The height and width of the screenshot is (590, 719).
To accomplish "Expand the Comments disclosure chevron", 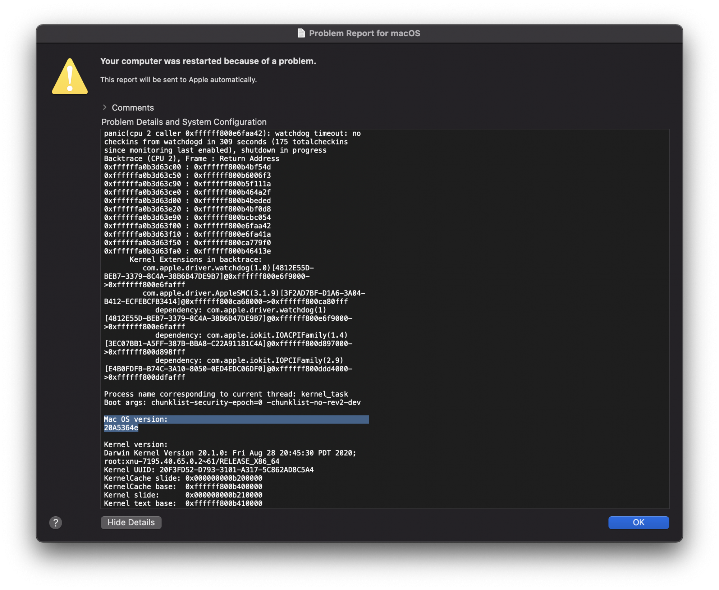I will 105,108.
